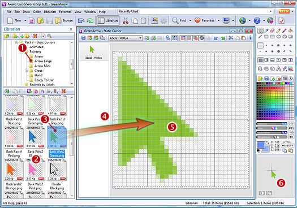This screenshot has height=208, width=297.
Task: Select the pencil drawing tool
Action: coord(278,31)
